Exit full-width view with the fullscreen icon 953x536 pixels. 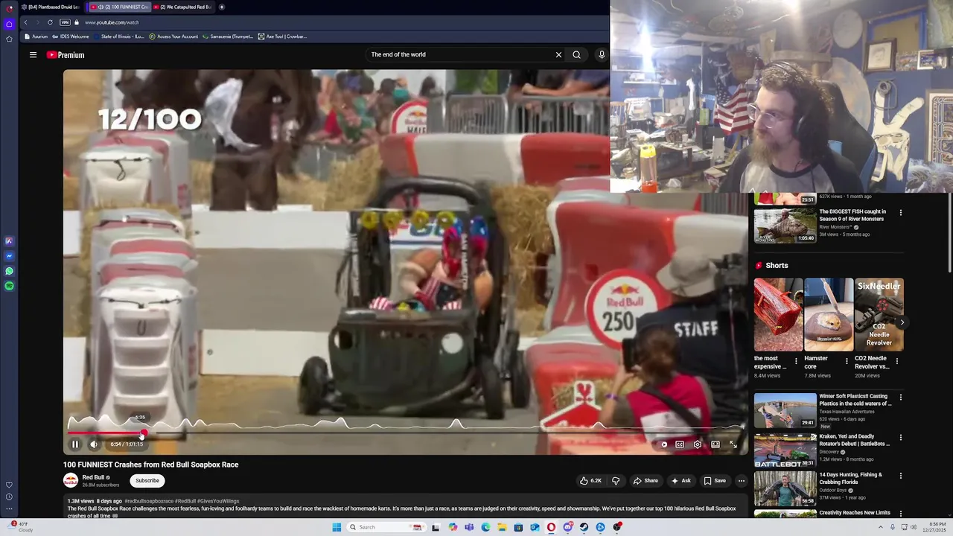pyautogui.click(x=733, y=444)
